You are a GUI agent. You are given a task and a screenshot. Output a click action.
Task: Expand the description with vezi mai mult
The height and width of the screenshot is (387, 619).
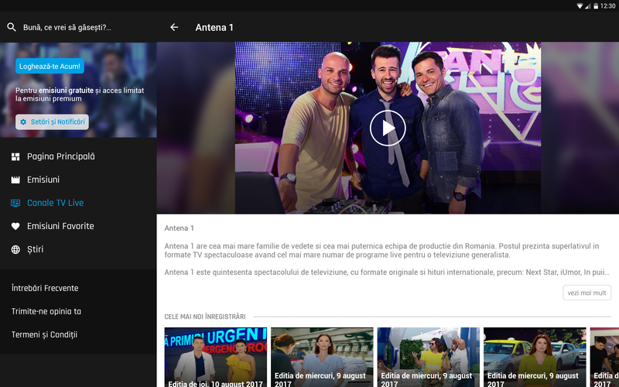[x=587, y=293]
